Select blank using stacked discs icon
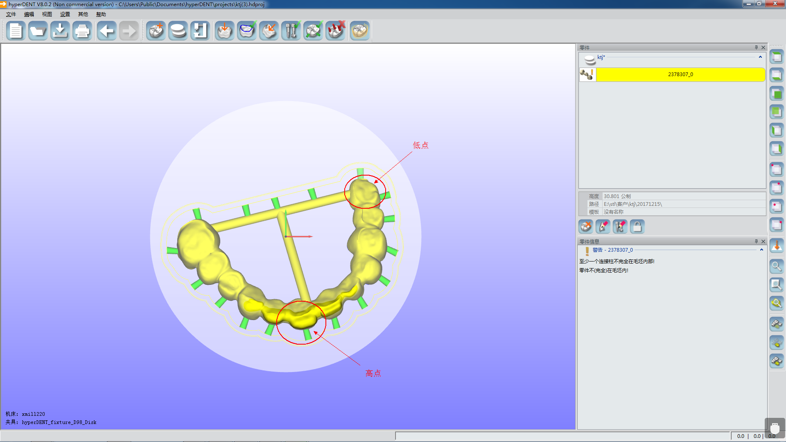The height and width of the screenshot is (442, 786). pos(178,31)
